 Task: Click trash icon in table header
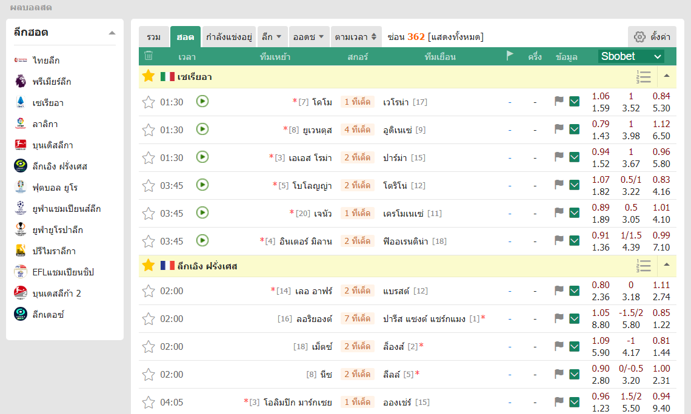[x=149, y=56]
